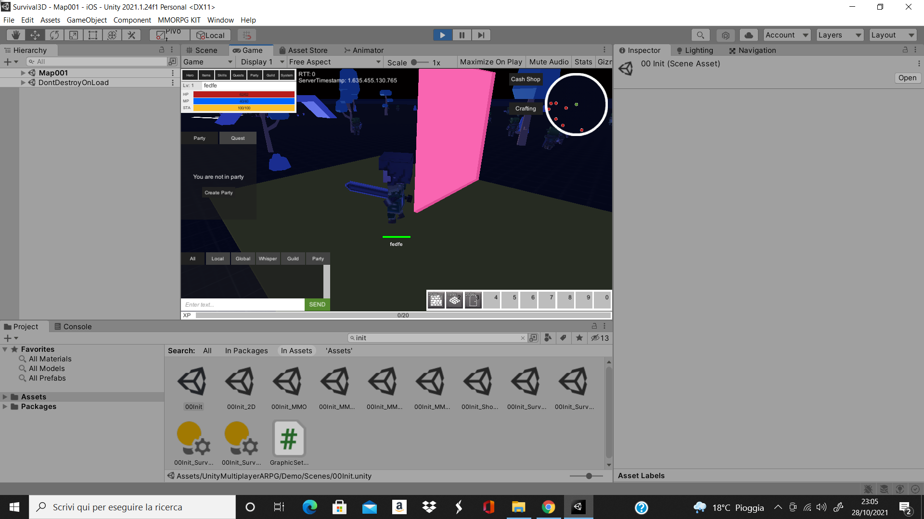Toggle Pivot handle position
Viewport: 924px width, 519px height.
[169, 35]
